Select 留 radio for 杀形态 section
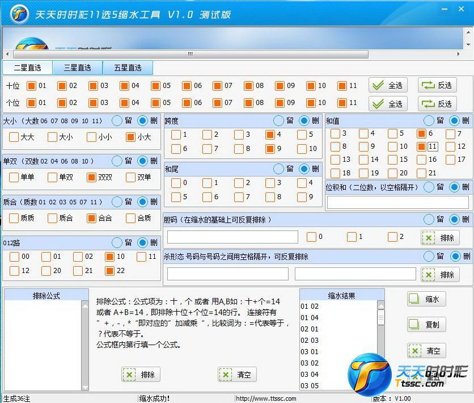Viewport: 474px width, 403px height. pos(429,257)
